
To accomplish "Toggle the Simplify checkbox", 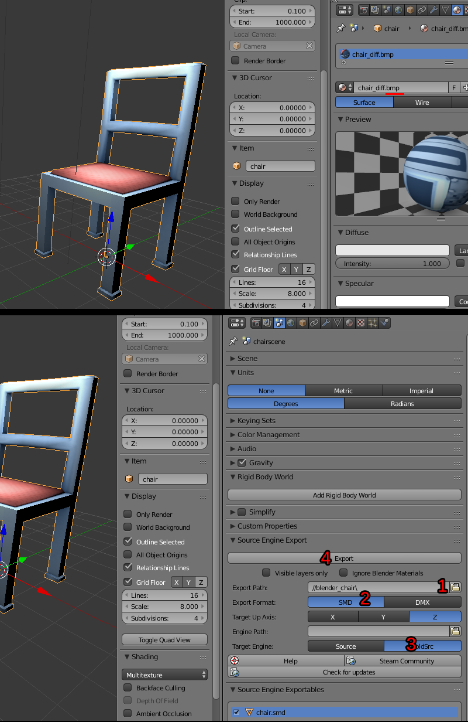I will [x=242, y=512].
